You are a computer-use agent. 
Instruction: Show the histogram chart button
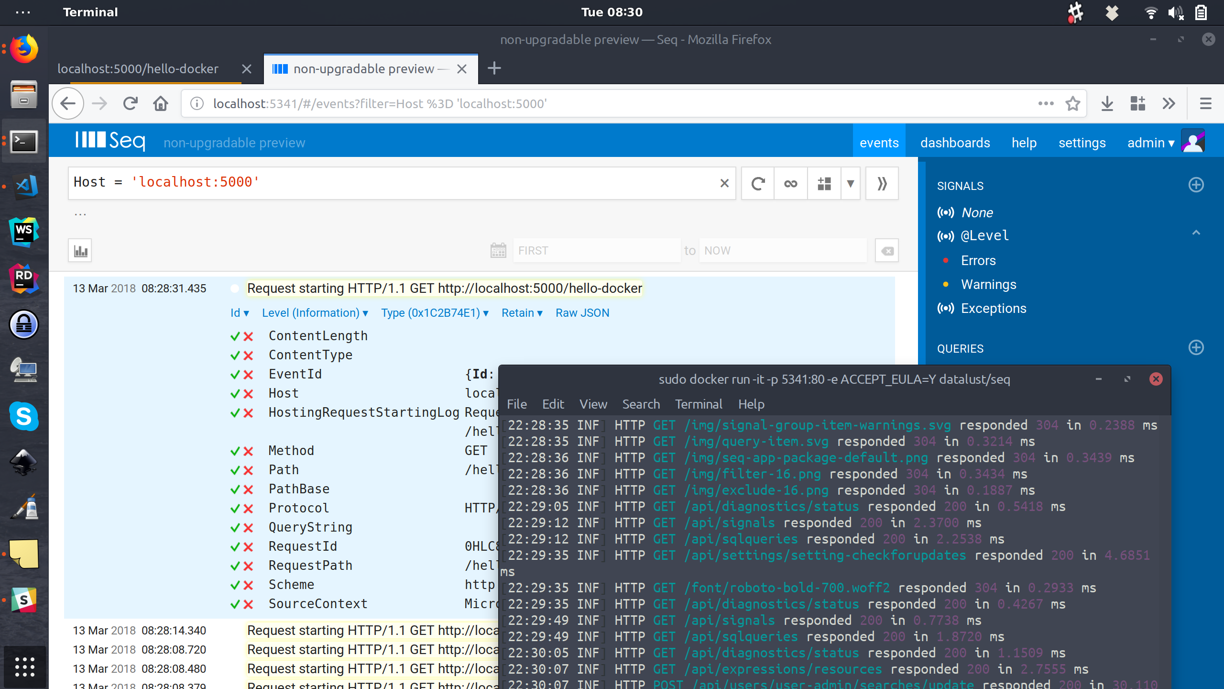(80, 250)
